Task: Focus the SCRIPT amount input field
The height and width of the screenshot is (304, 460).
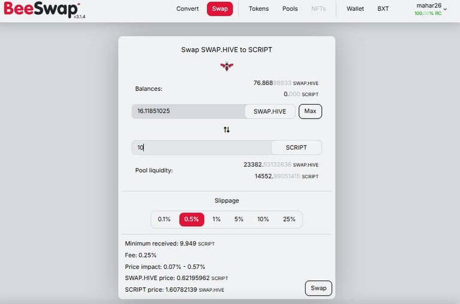Action: 201,147
